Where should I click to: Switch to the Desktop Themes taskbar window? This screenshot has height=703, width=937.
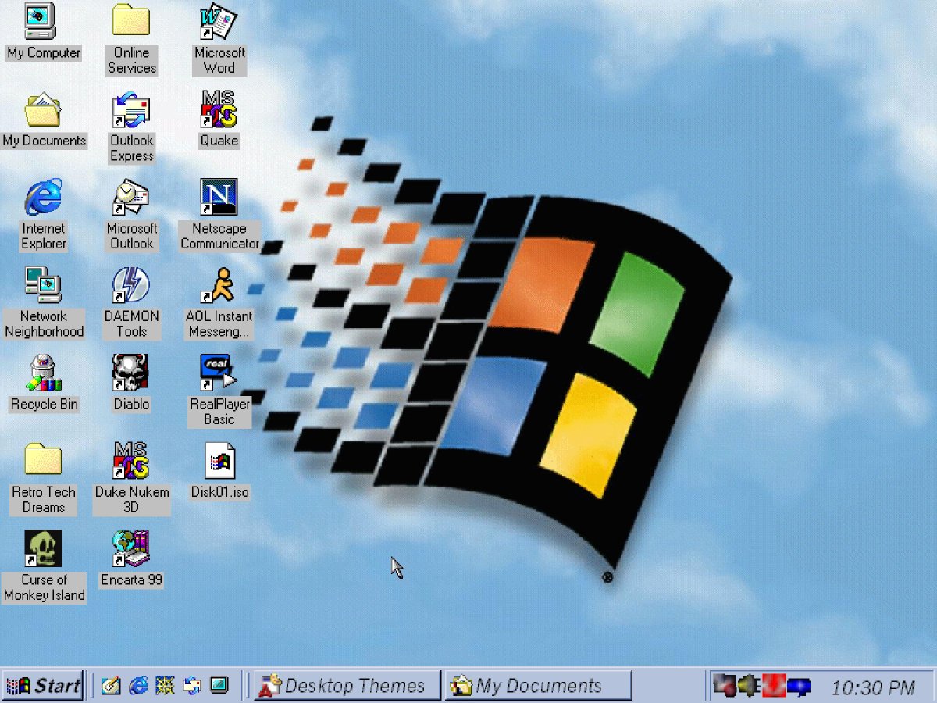pyautogui.click(x=347, y=686)
